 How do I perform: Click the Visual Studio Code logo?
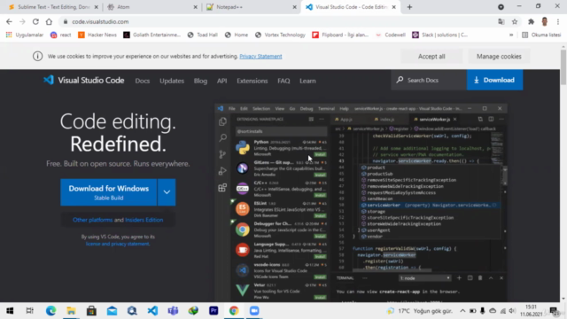[x=84, y=81]
